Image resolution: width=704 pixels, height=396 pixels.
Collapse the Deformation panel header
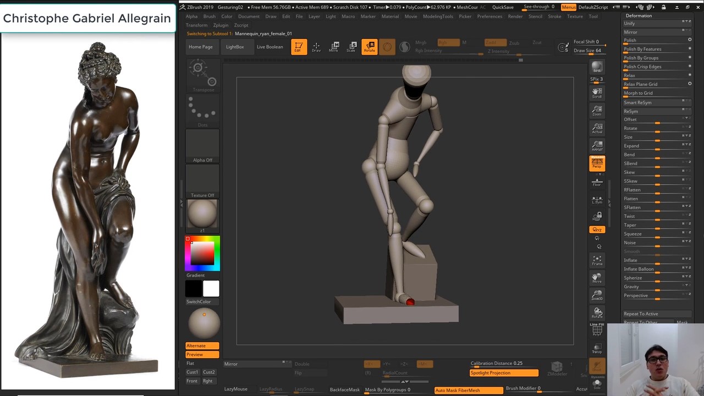(639, 15)
